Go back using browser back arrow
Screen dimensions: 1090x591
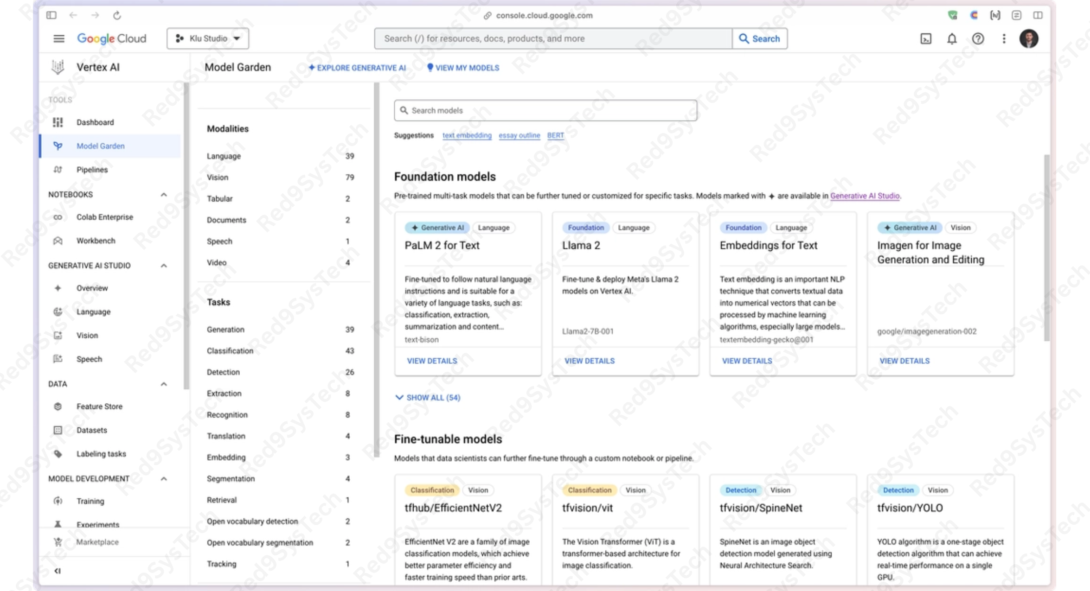coord(73,15)
